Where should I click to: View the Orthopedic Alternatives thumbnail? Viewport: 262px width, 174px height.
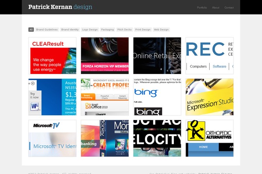210,138
